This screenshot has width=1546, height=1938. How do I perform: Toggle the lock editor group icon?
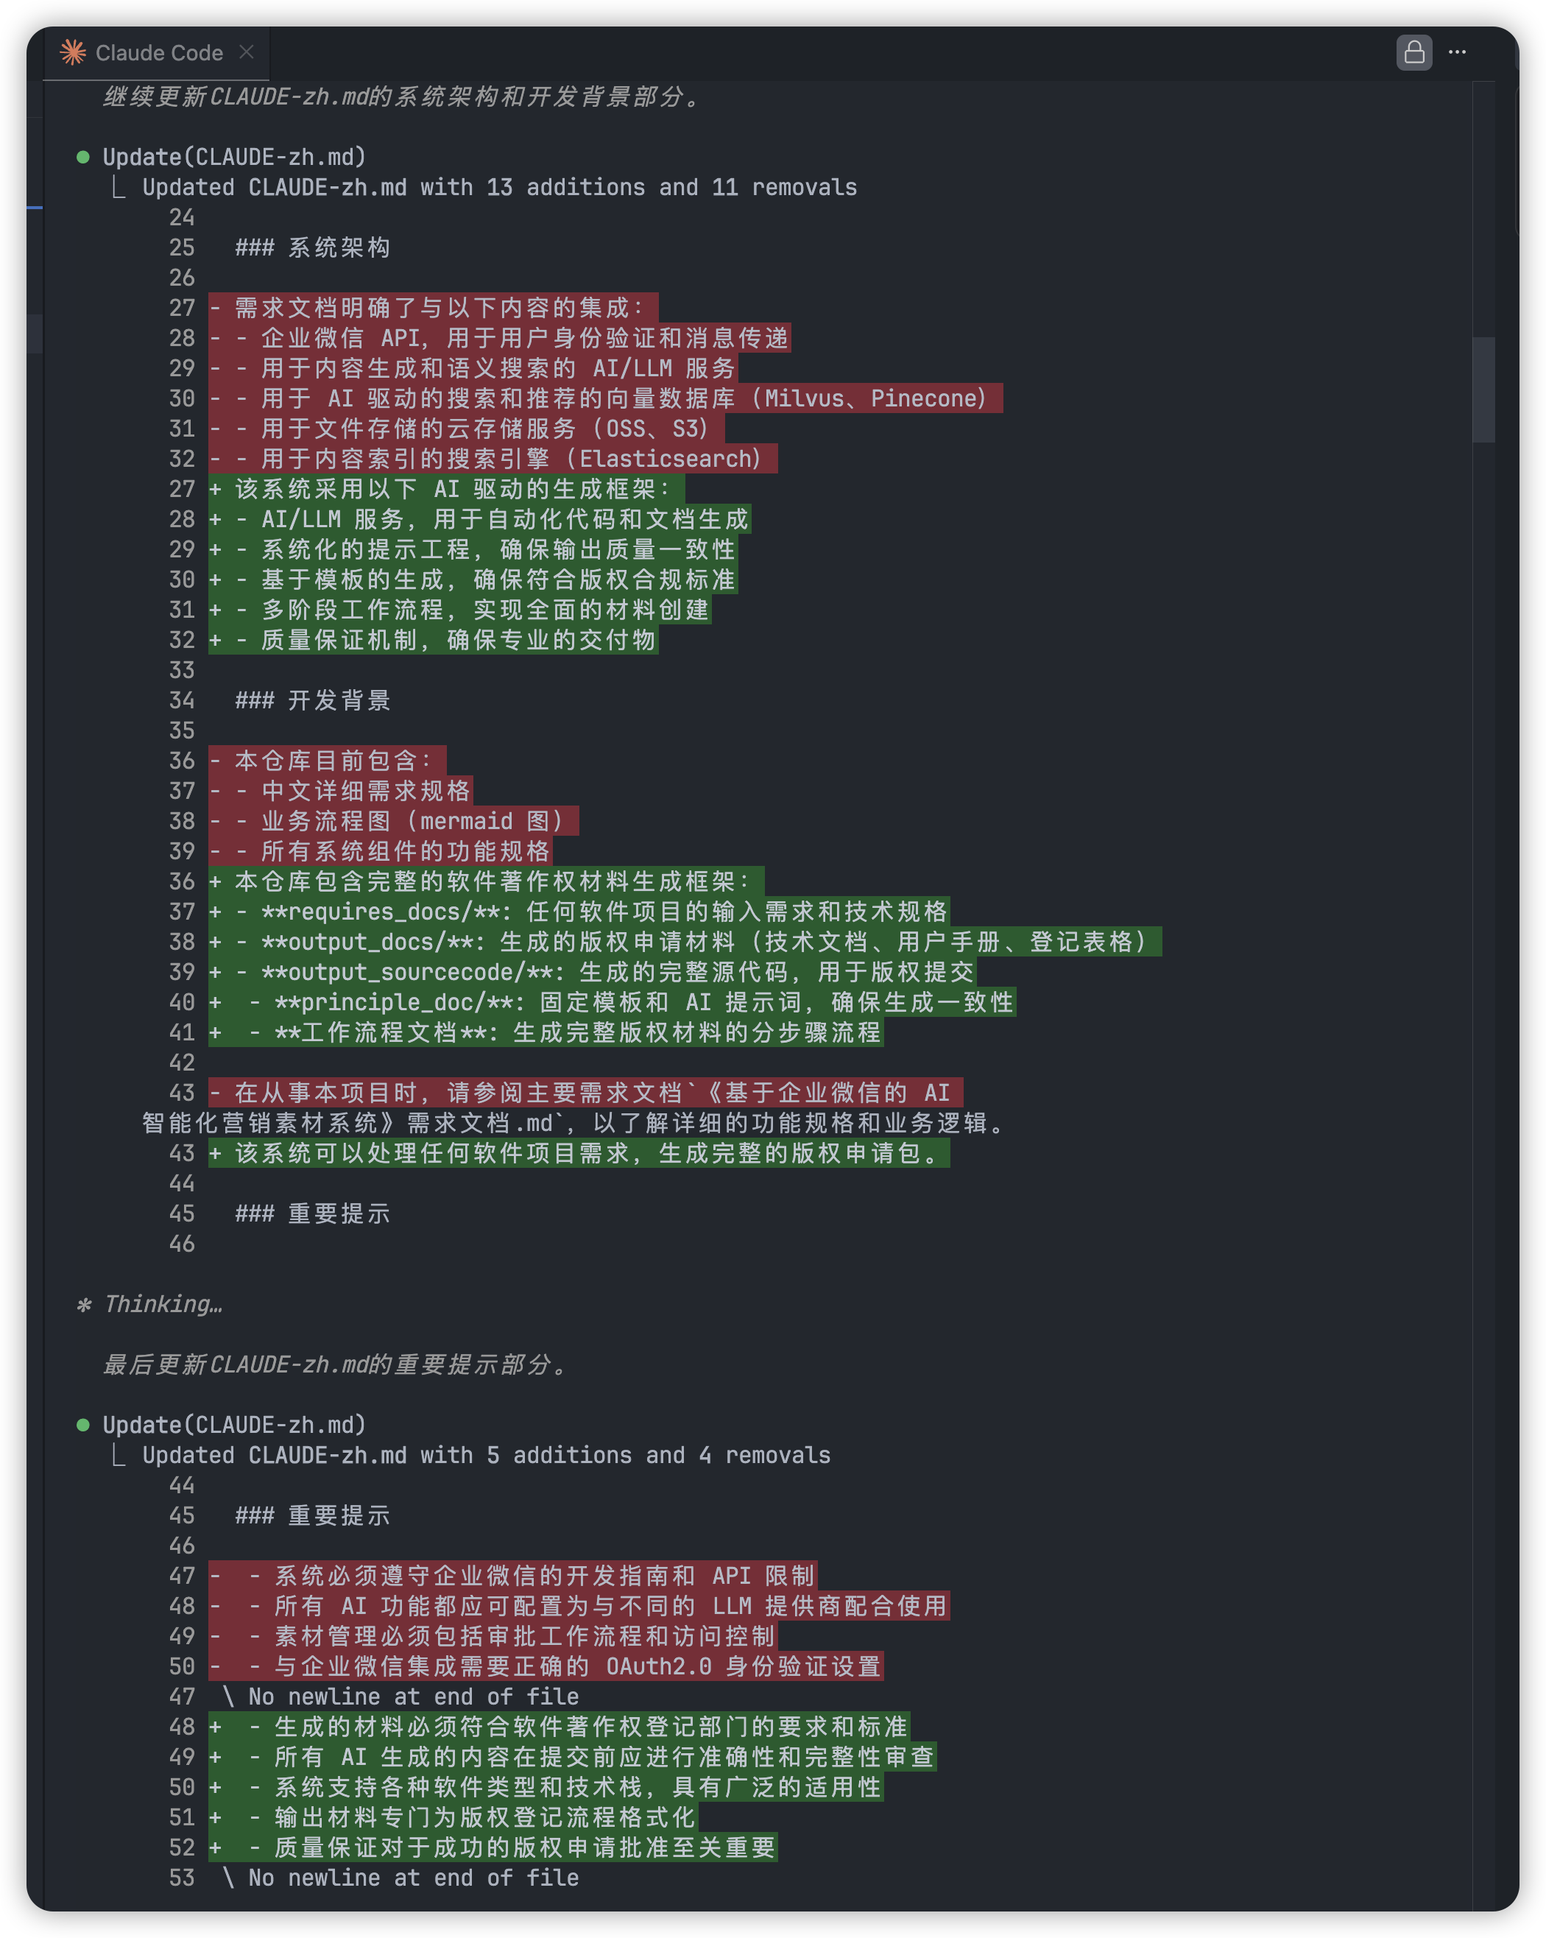(x=1414, y=53)
